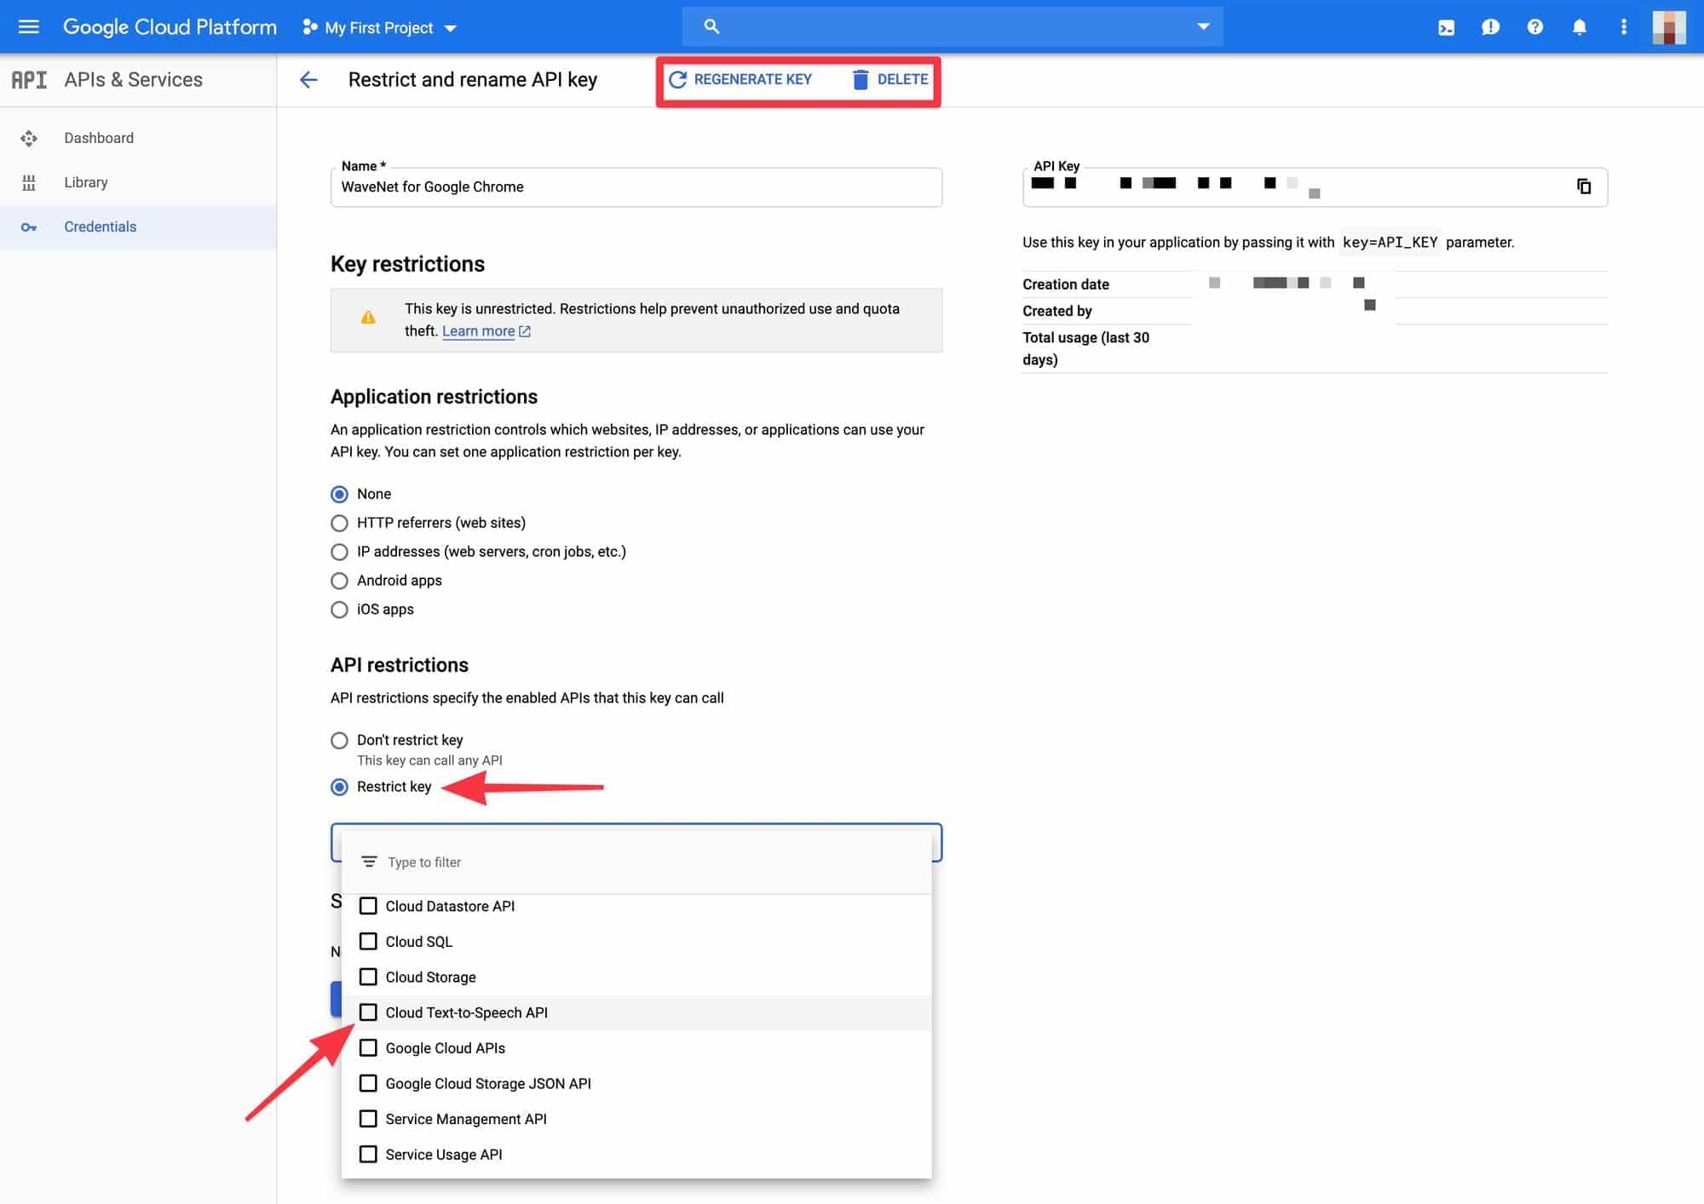This screenshot has height=1204, width=1704.
Task: Check Service Usage API
Action: (368, 1155)
